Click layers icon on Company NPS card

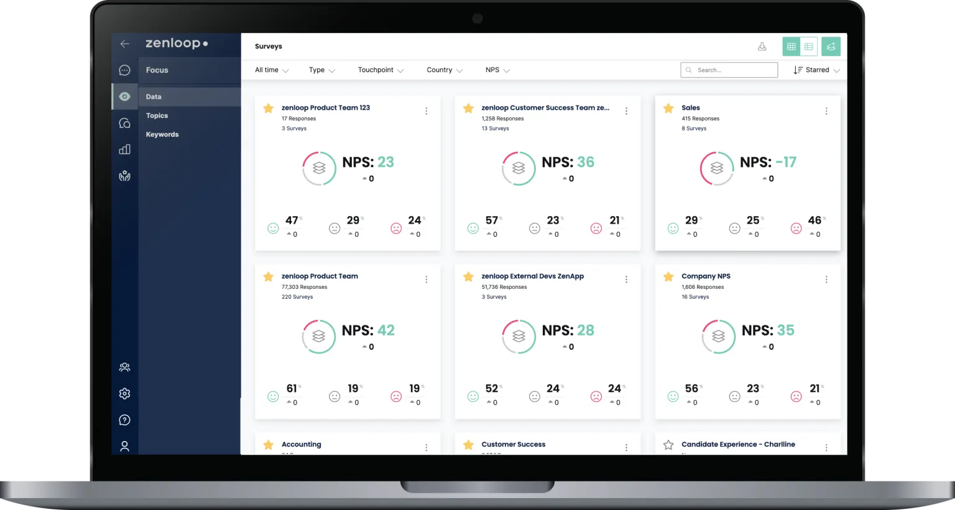[719, 337]
